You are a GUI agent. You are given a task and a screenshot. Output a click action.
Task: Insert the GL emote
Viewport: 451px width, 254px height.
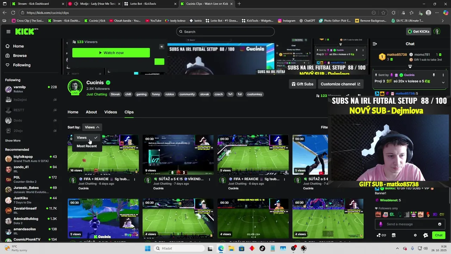click(x=393, y=214)
